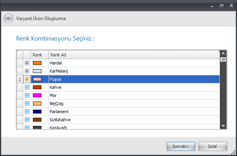Select the Parlament checkbox

[x=27, y=112]
